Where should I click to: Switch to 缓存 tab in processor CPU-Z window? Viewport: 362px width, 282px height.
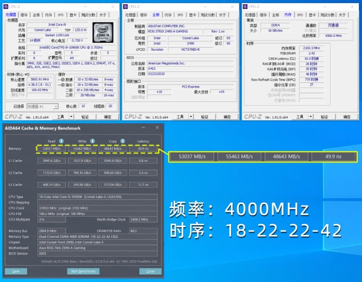24,15
